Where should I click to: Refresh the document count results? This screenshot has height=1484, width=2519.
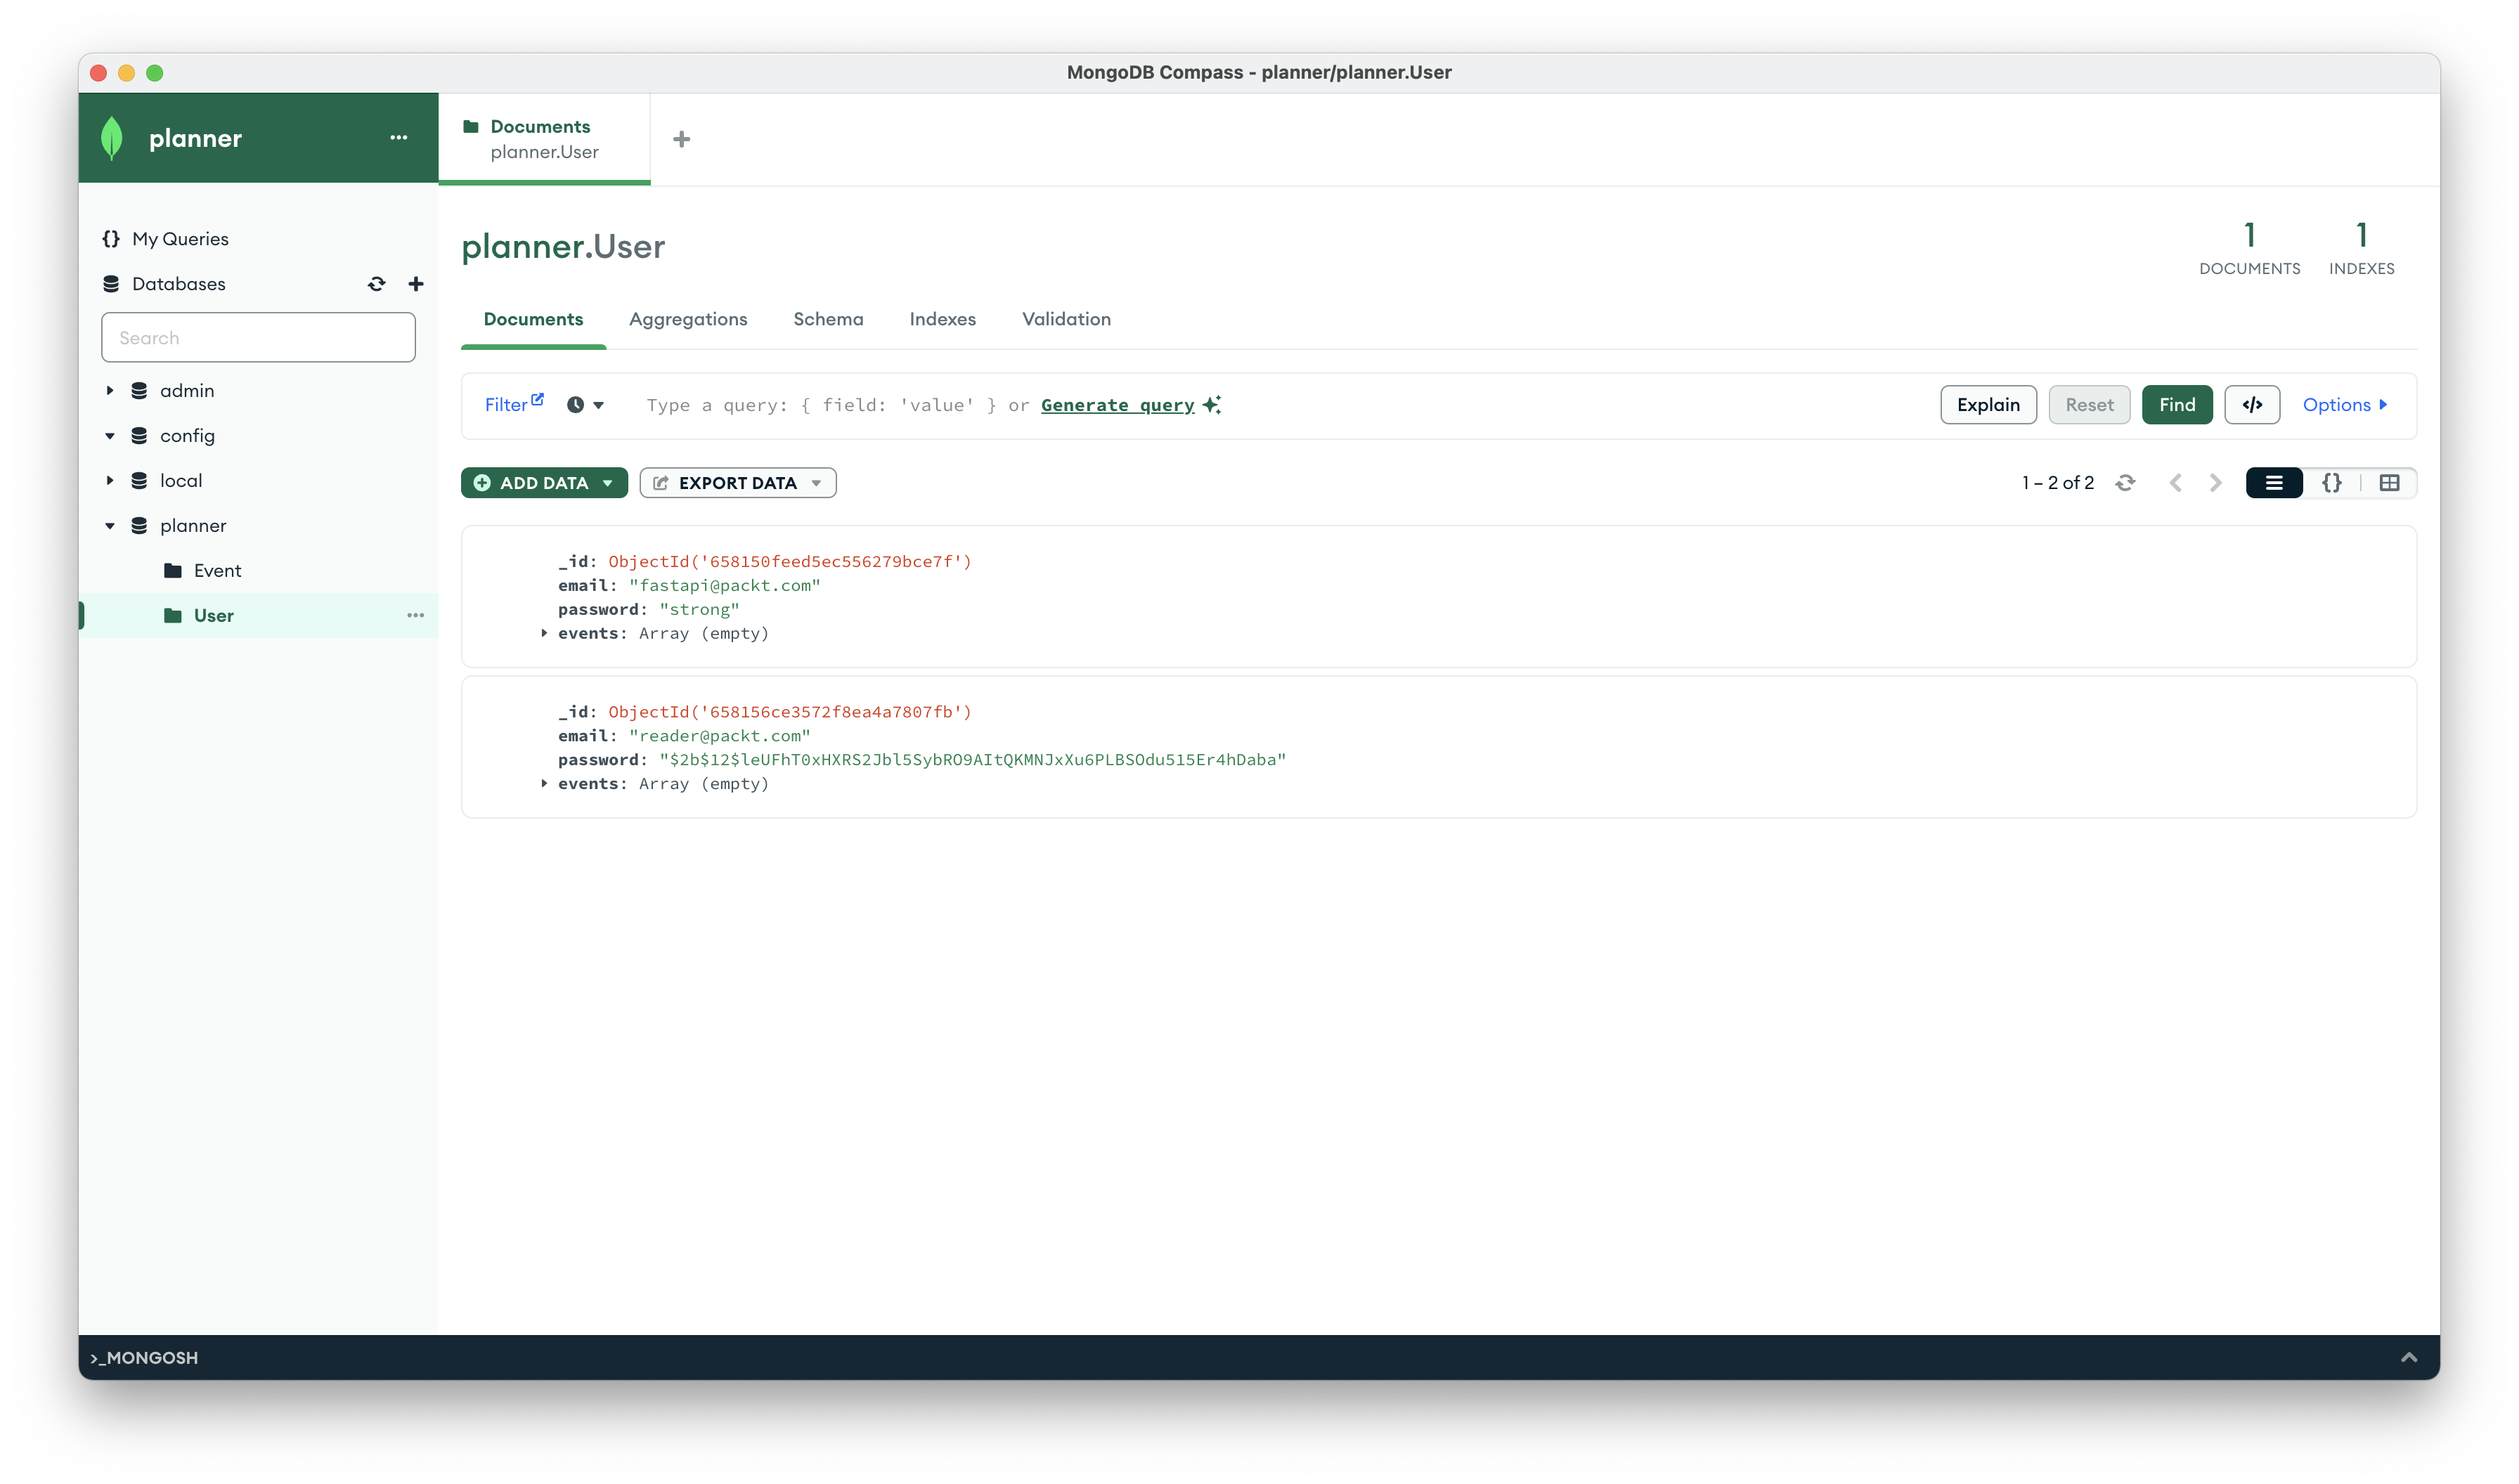click(x=2125, y=483)
